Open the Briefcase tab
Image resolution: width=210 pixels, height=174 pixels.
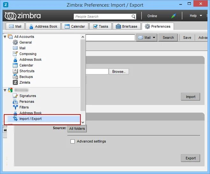click(x=127, y=26)
